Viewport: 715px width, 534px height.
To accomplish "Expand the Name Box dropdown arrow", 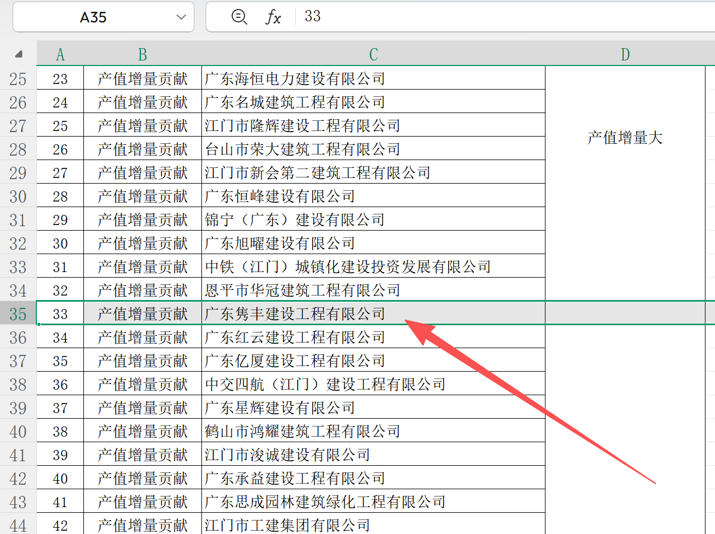I will (x=181, y=17).
